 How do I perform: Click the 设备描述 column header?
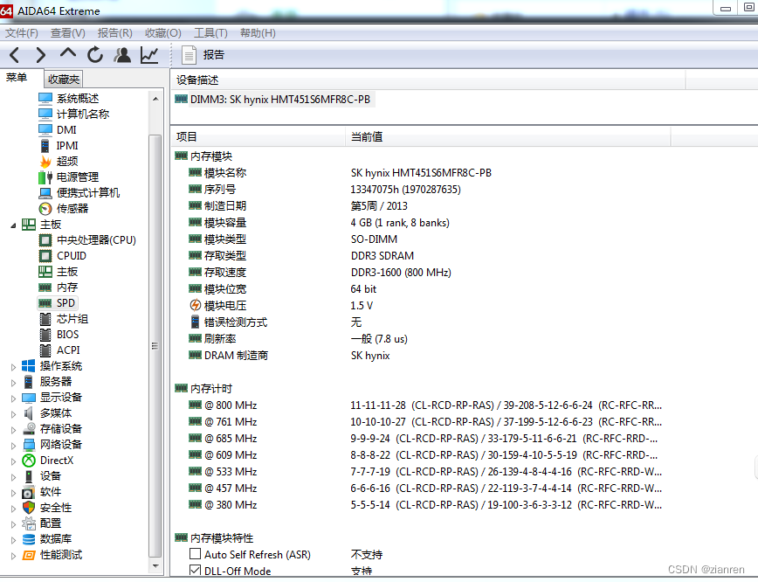point(428,80)
